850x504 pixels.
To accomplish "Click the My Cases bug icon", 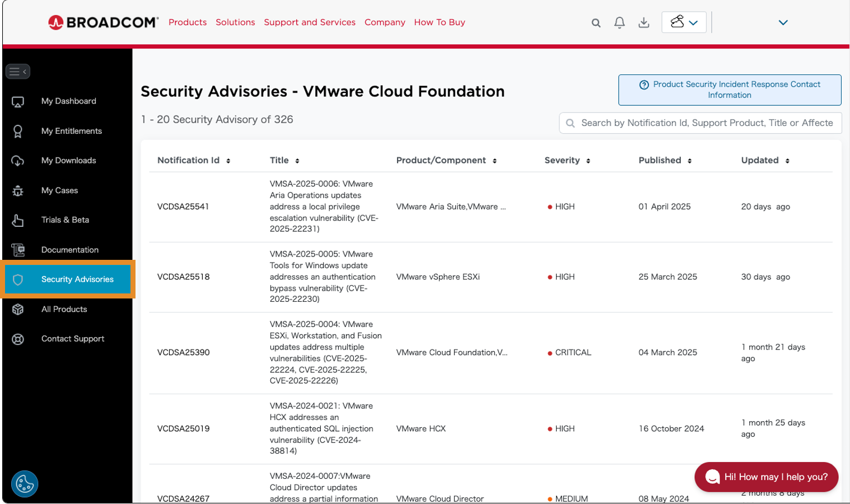I will point(18,191).
